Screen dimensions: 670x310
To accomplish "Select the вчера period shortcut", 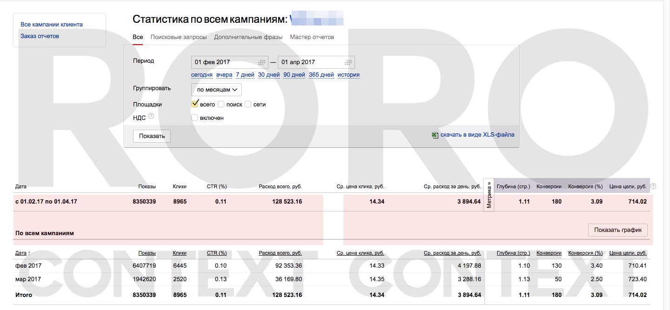I will 224,75.
